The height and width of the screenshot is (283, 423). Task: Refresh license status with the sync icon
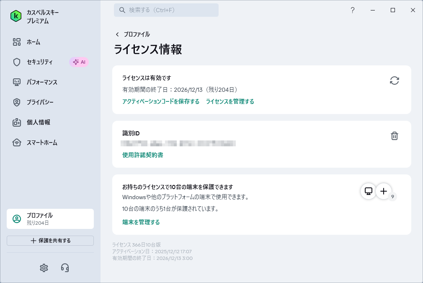click(x=395, y=80)
